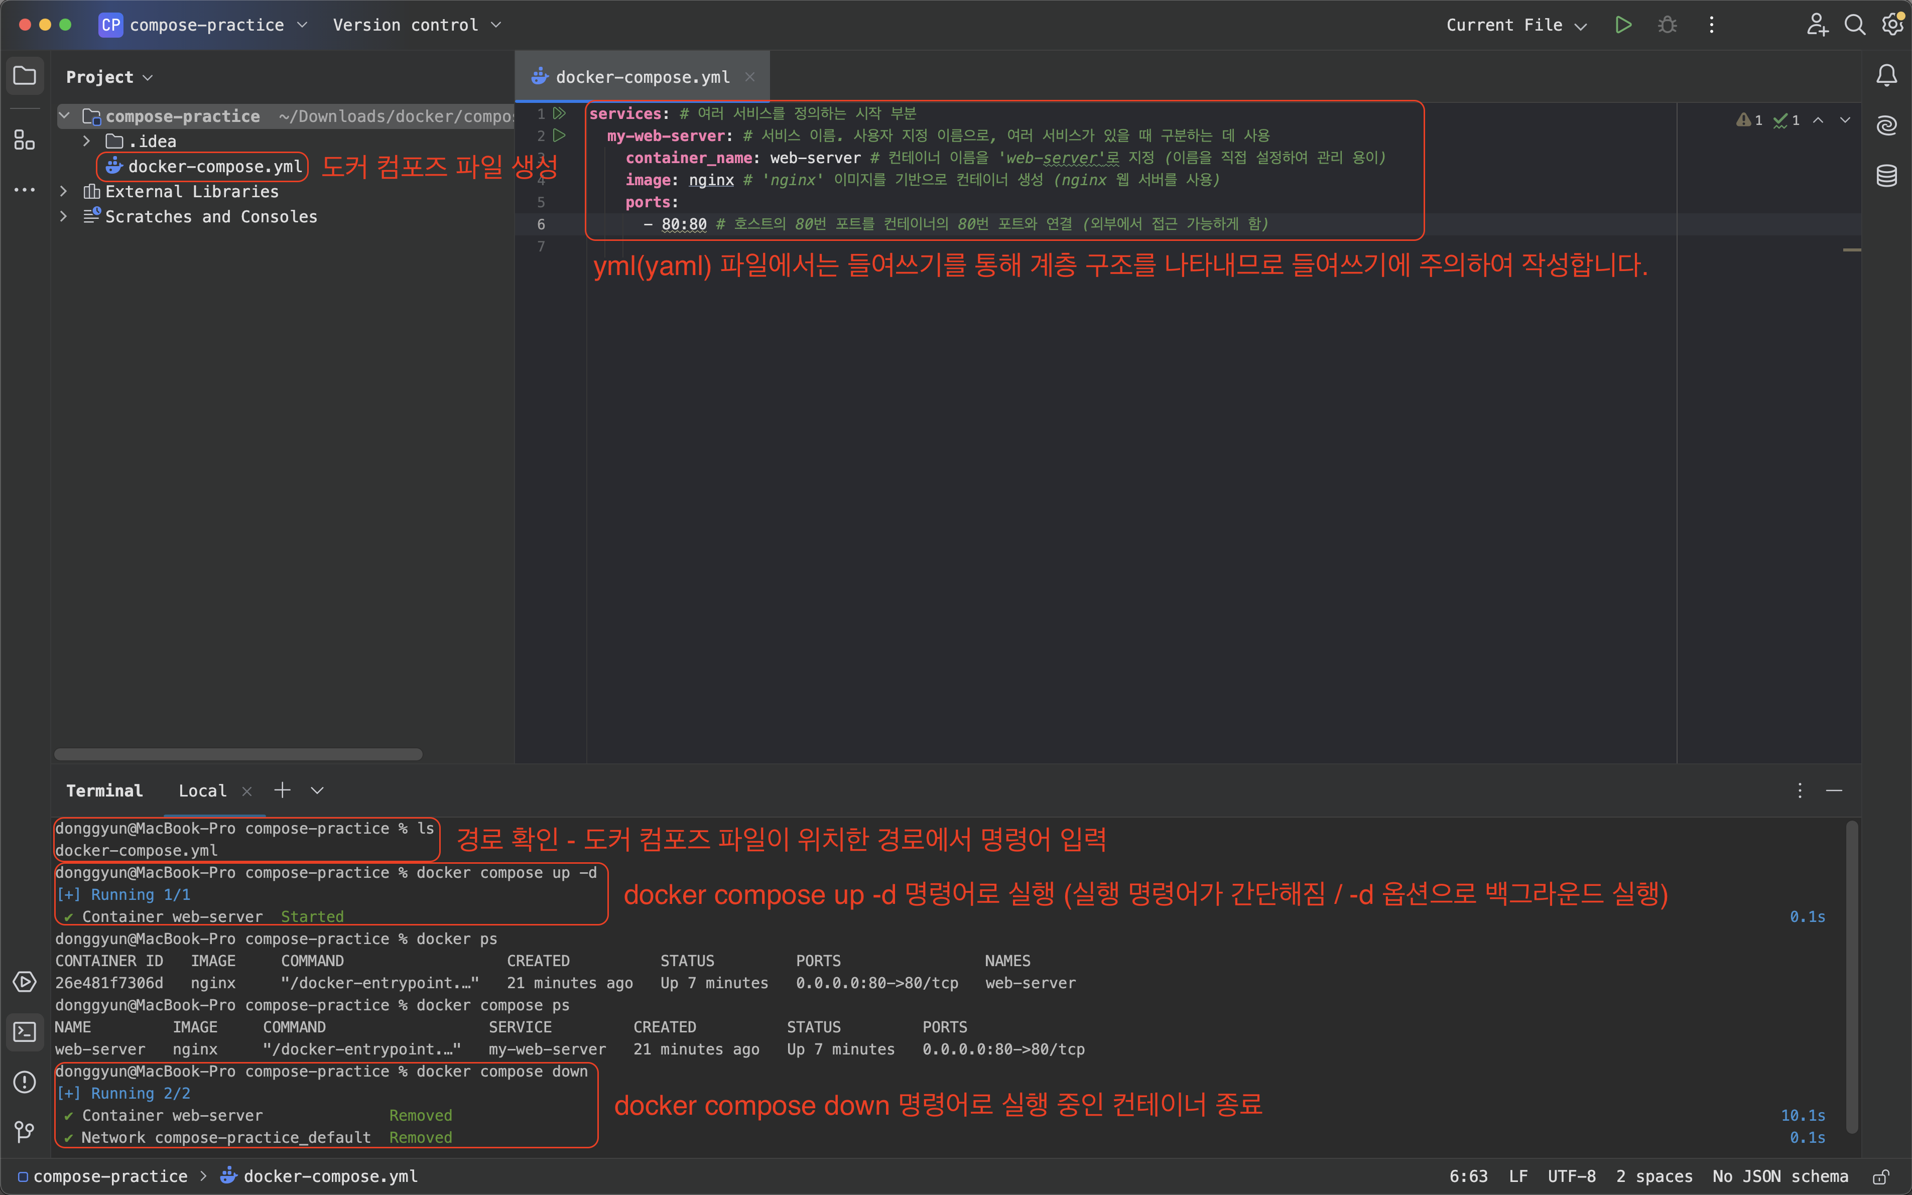Open the AI Assistant spiral icon
1912x1195 pixels.
tap(1886, 125)
